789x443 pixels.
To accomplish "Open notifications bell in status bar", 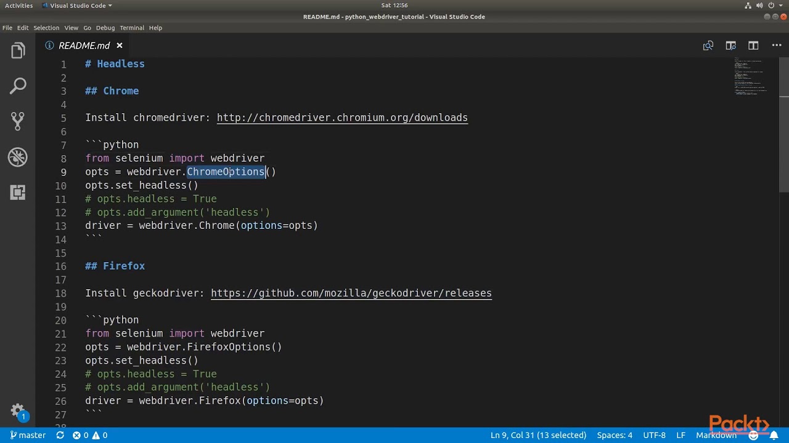I will click(x=774, y=435).
